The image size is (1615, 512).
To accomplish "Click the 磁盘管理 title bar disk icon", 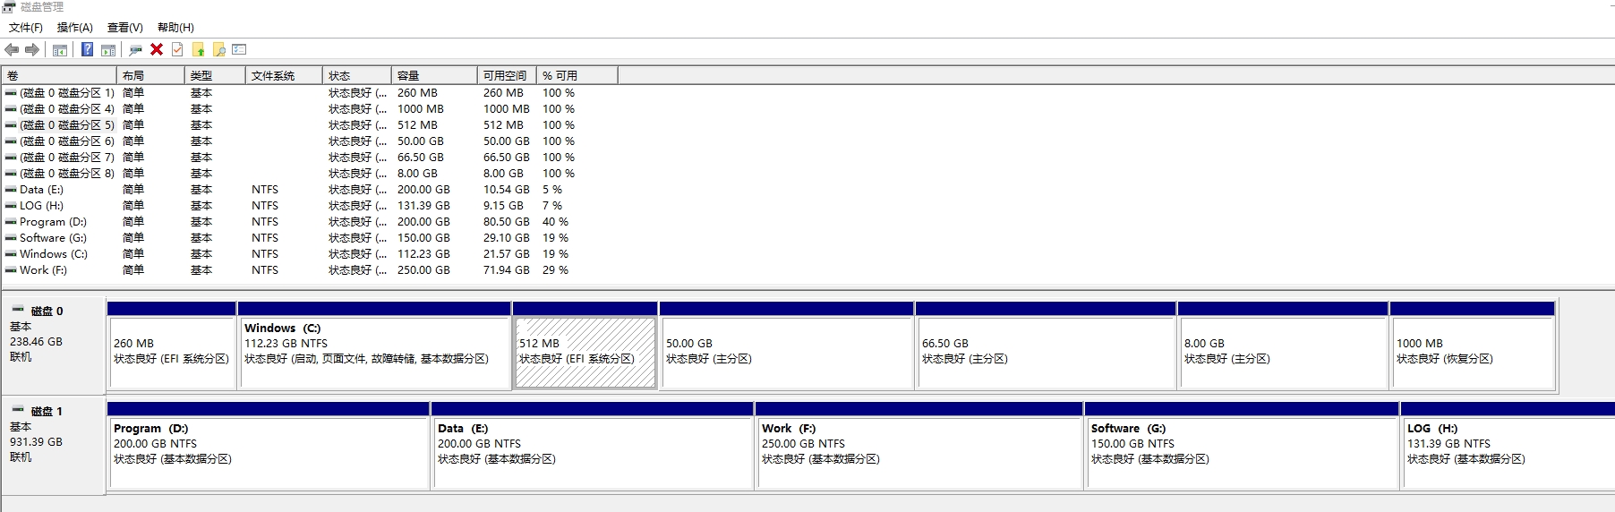I will click(x=9, y=7).
